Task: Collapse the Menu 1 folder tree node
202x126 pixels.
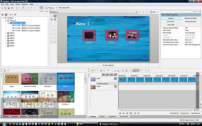Action: (x=5, y=20)
